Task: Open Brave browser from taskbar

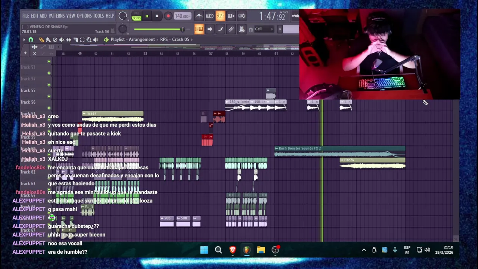Action: (233, 250)
